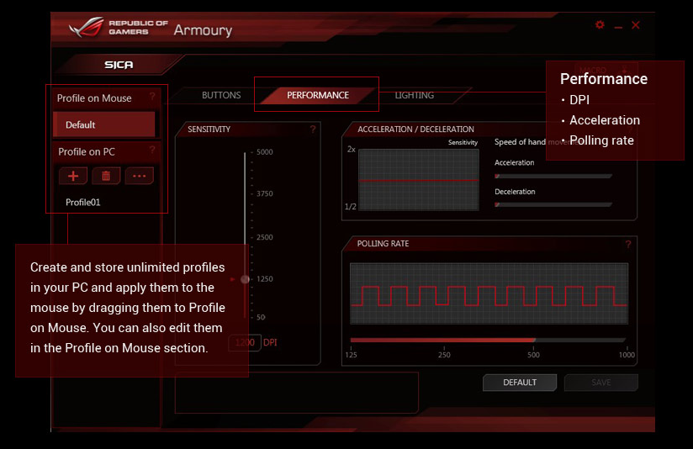Click the Acceleration slider bar
Screen dimensions: 693x449
coord(553,177)
